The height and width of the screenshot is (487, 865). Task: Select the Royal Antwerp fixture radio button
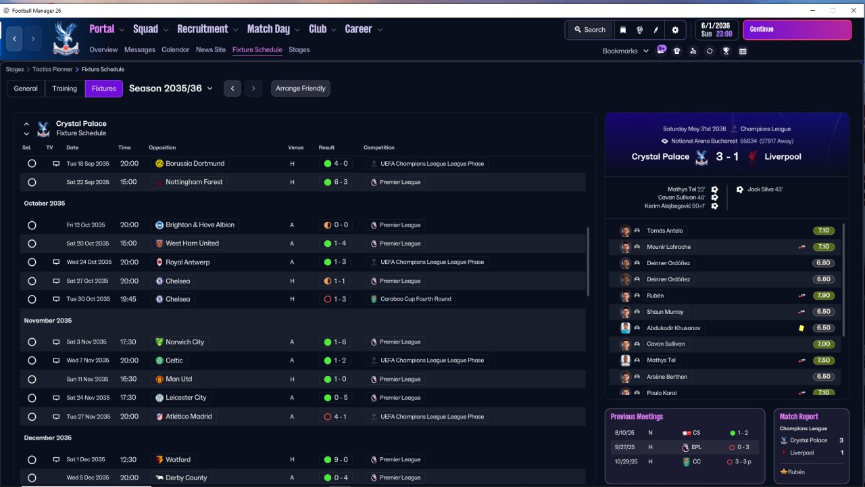32,262
